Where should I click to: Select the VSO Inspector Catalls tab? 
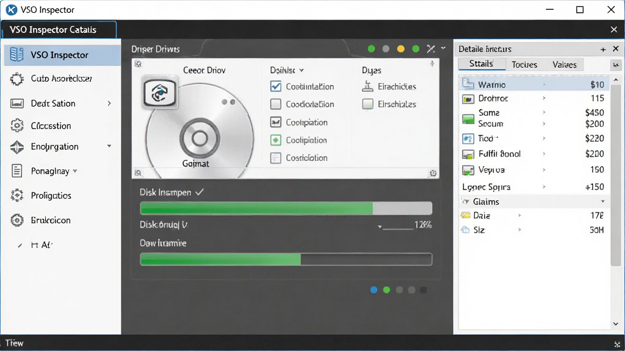(59, 30)
